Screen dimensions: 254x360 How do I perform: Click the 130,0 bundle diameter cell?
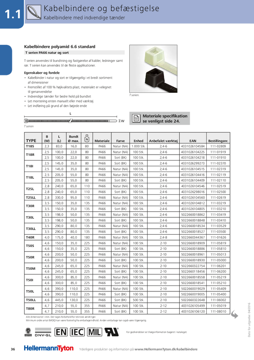(x=74, y=300)
